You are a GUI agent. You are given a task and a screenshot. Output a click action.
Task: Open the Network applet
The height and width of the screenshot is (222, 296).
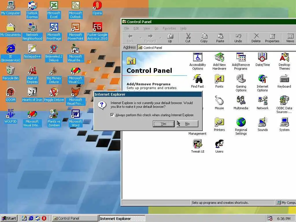262,103
